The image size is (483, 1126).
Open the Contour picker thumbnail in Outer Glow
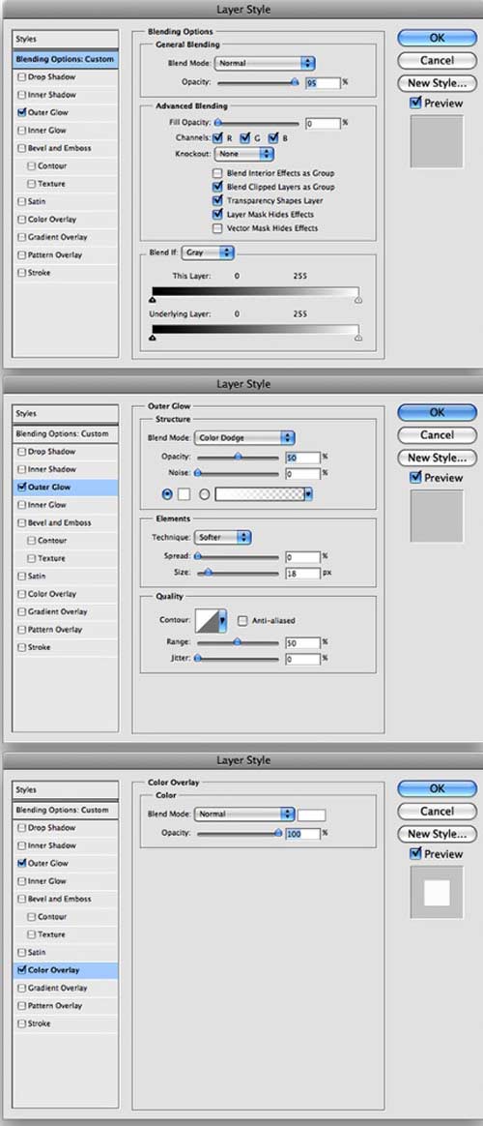(207, 621)
